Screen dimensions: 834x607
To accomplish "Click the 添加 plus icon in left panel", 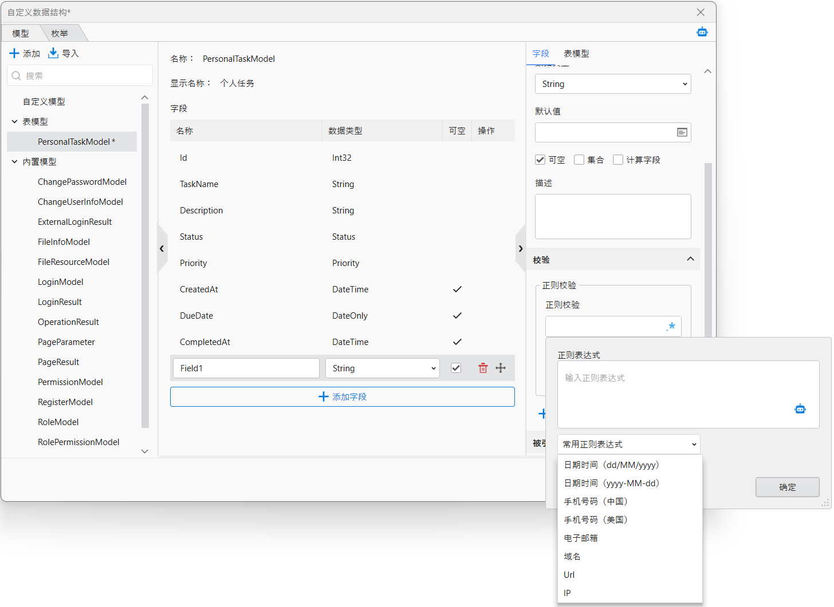I will point(14,53).
